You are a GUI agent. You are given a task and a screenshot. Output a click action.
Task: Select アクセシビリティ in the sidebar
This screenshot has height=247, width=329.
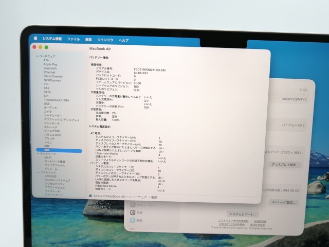tap(55, 184)
